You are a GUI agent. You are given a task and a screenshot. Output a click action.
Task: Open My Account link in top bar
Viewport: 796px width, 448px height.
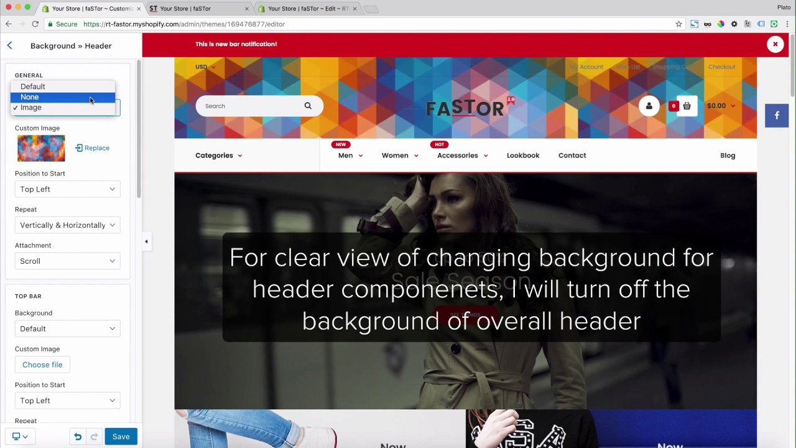pyautogui.click(x=586, y=67)
